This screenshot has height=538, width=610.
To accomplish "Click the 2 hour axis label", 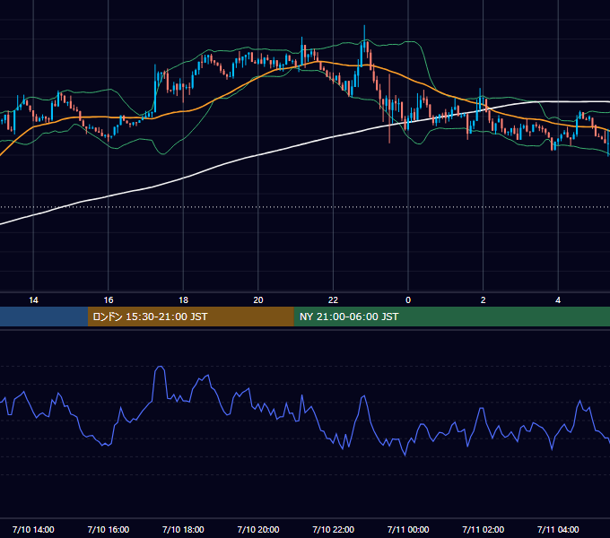I will click(x=484, y=300).
